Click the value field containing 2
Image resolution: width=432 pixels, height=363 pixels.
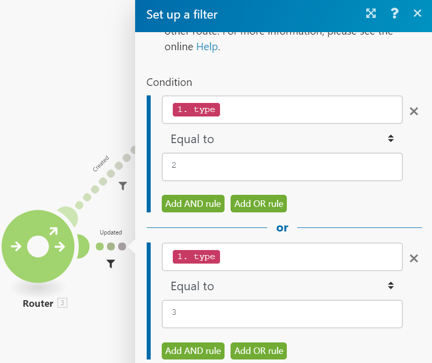coord(282,167)
